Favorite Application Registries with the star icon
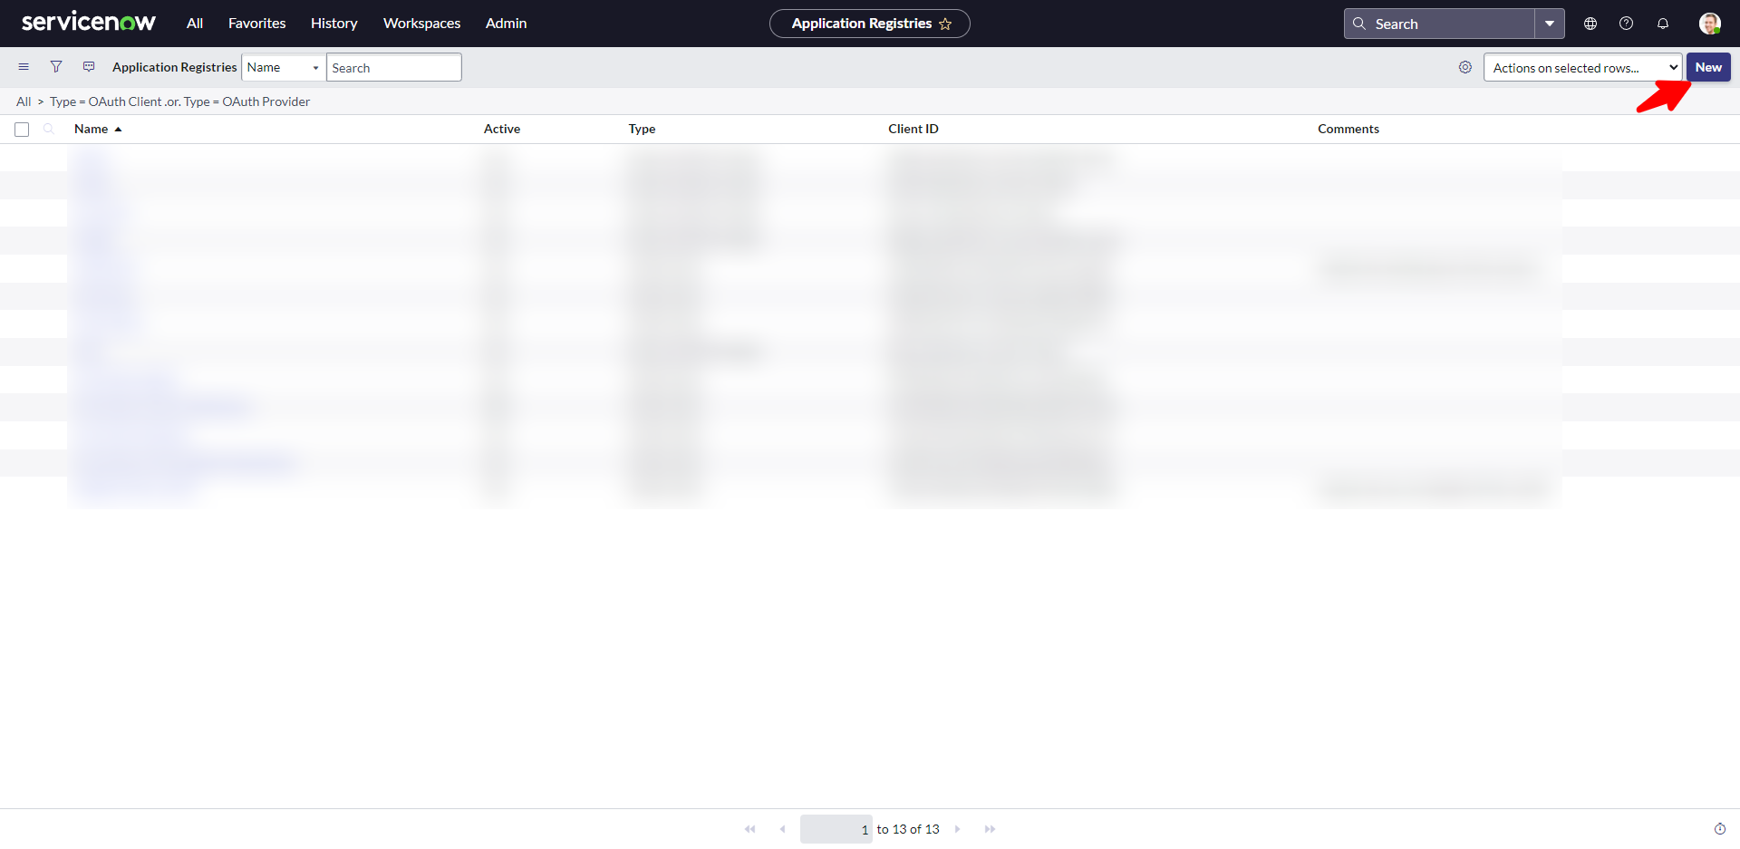1740x849 pixels. click(945, 24)
